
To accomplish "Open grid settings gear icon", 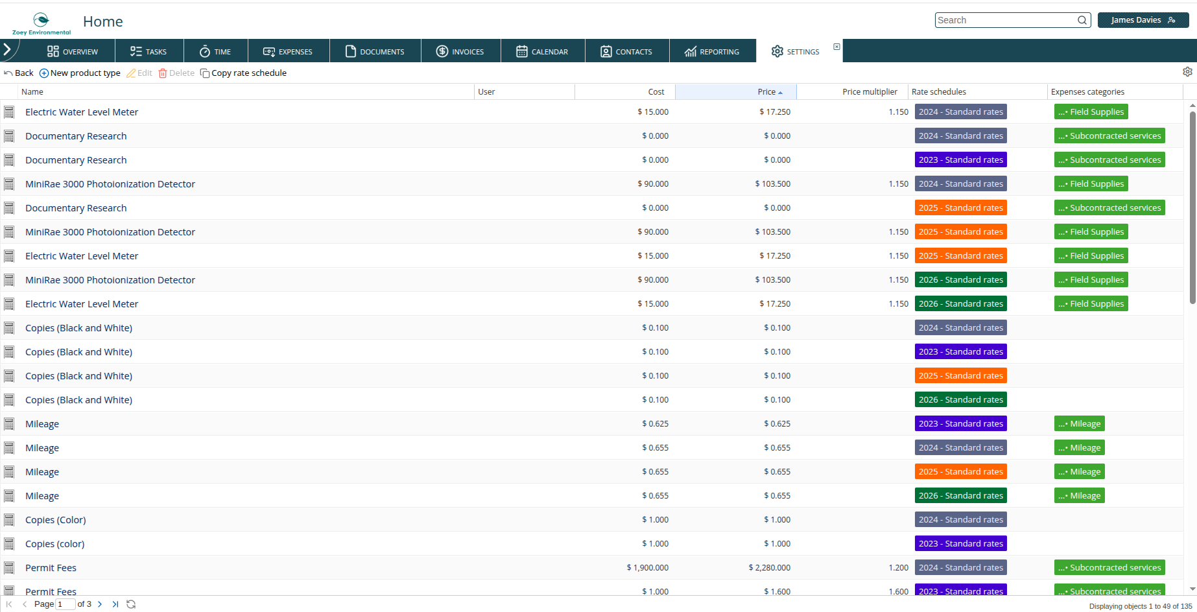I will 1187,72.
